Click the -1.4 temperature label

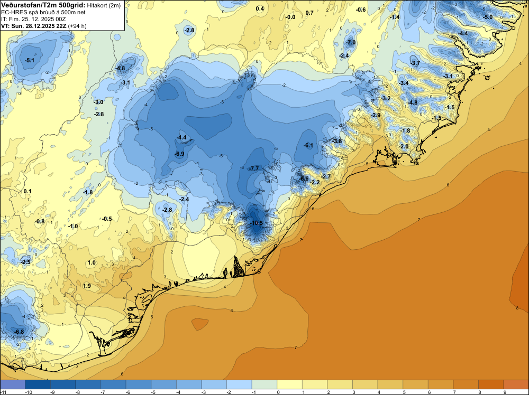pyautogui.click(x=395, y=17)
